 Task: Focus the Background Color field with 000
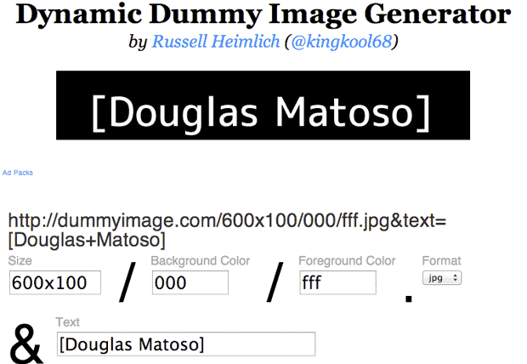[190, 283]
